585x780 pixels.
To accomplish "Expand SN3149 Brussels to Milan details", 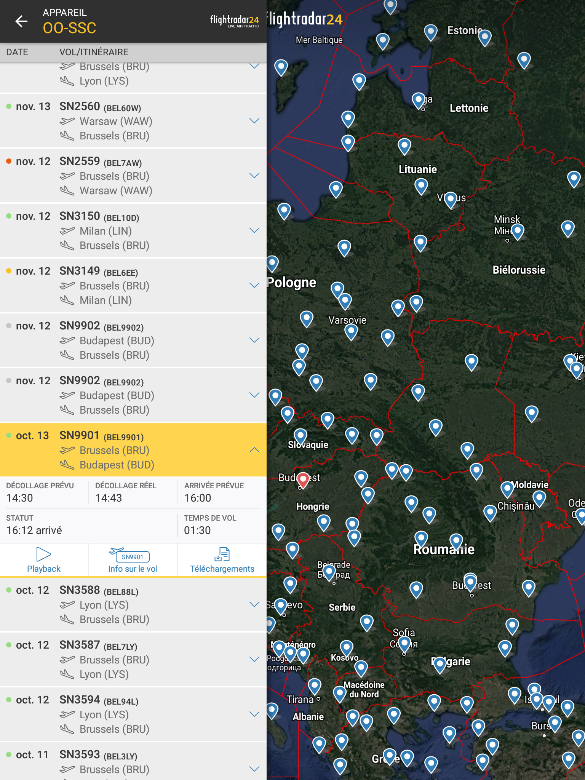I will (254, 285).
